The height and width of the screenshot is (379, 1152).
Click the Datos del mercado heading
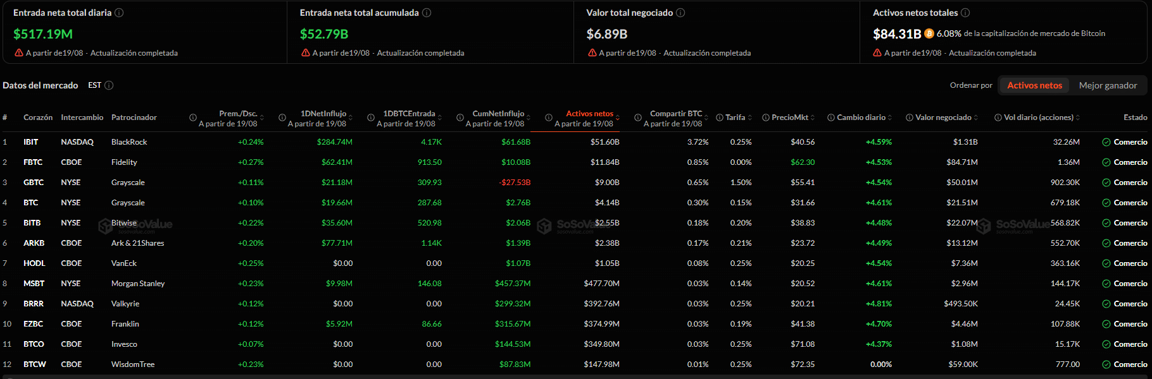coord(41,85)
